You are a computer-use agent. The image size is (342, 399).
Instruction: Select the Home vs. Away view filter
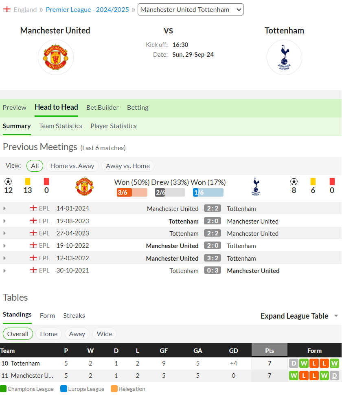pos(72,166)
